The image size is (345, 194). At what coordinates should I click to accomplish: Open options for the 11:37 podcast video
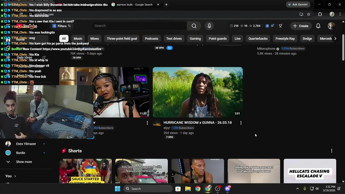point(147,123)
